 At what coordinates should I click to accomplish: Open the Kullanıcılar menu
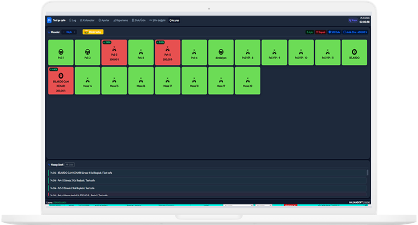coord(87,20)
